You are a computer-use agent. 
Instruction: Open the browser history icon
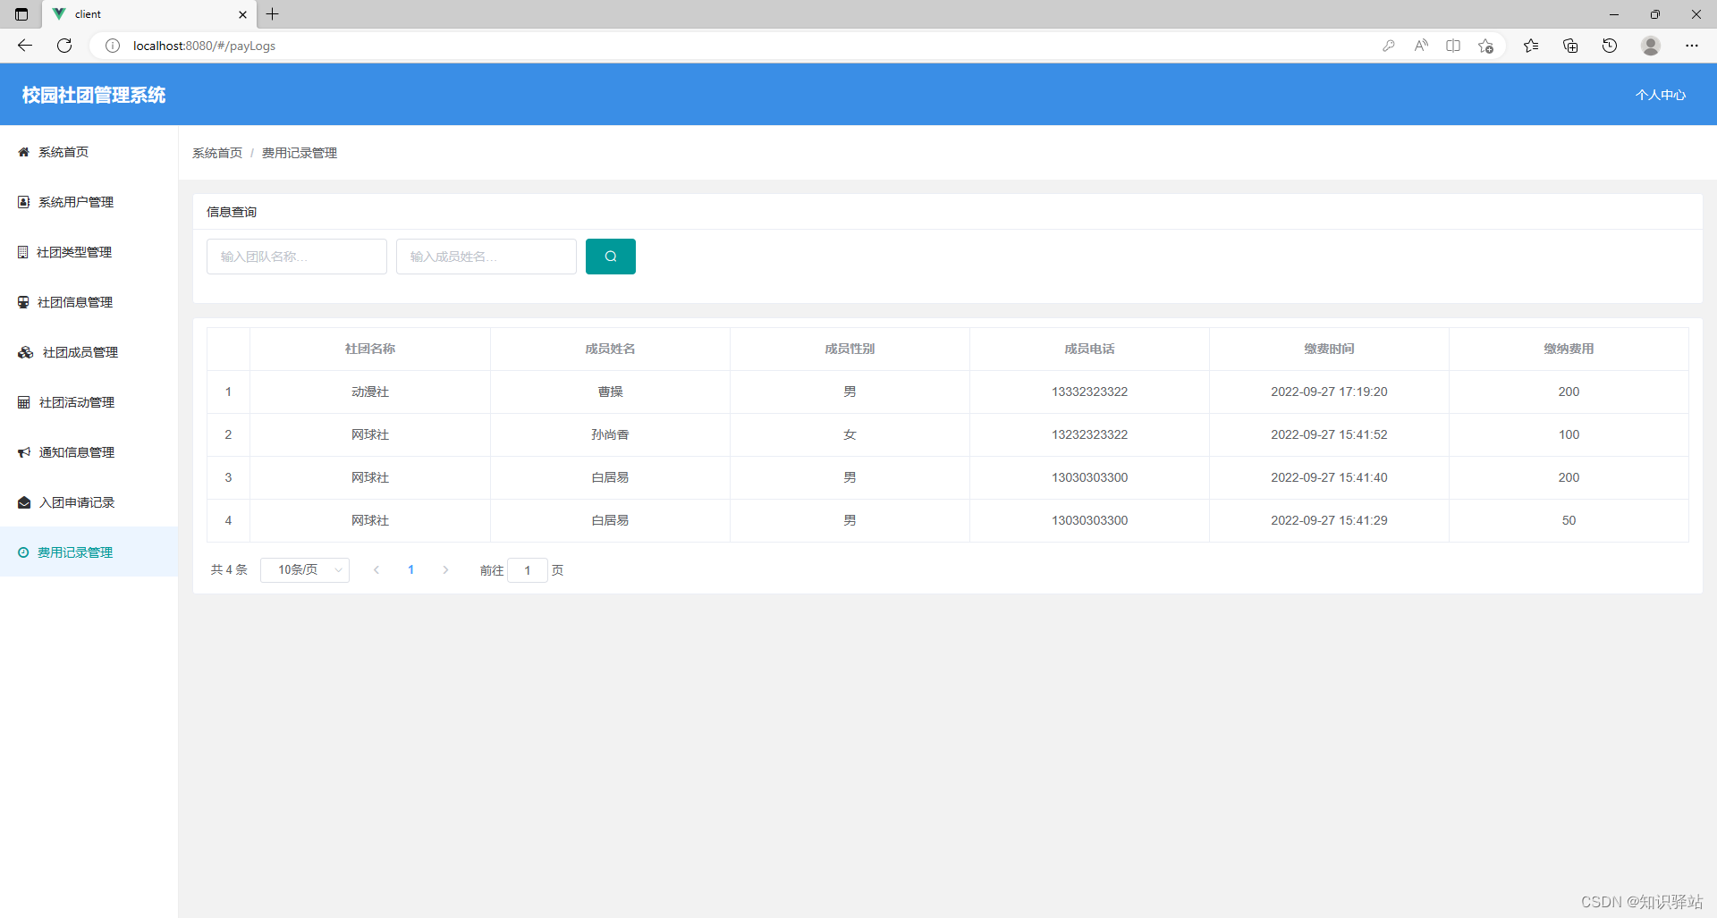[1610, 46]
